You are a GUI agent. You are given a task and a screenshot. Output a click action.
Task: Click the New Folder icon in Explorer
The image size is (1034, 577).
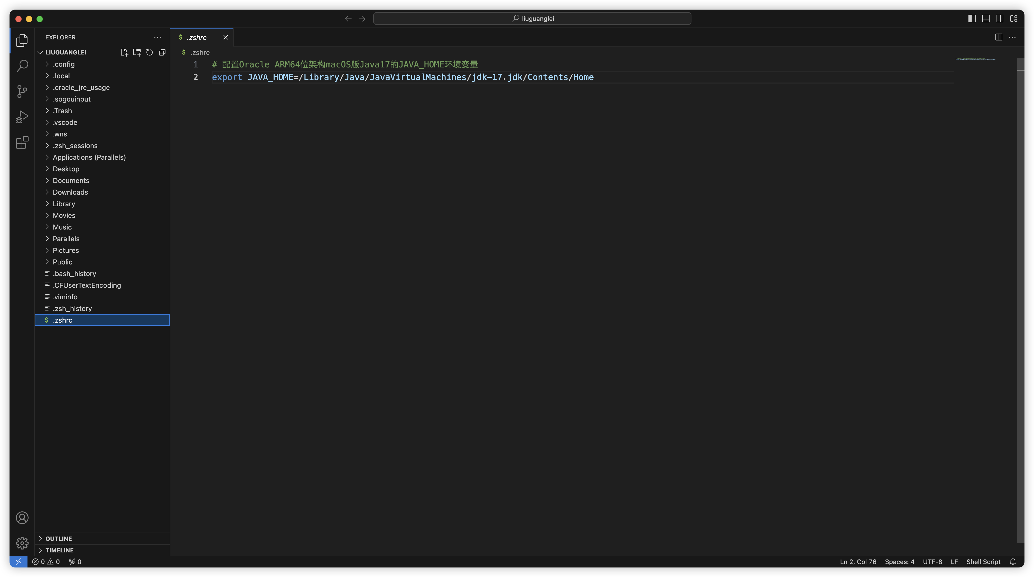[137, 52]
